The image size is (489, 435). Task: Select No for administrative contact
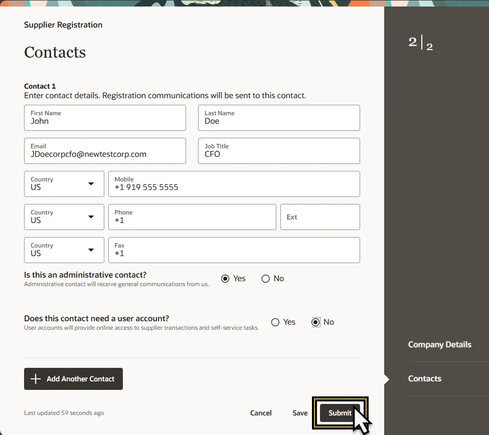tap(266, 279)
